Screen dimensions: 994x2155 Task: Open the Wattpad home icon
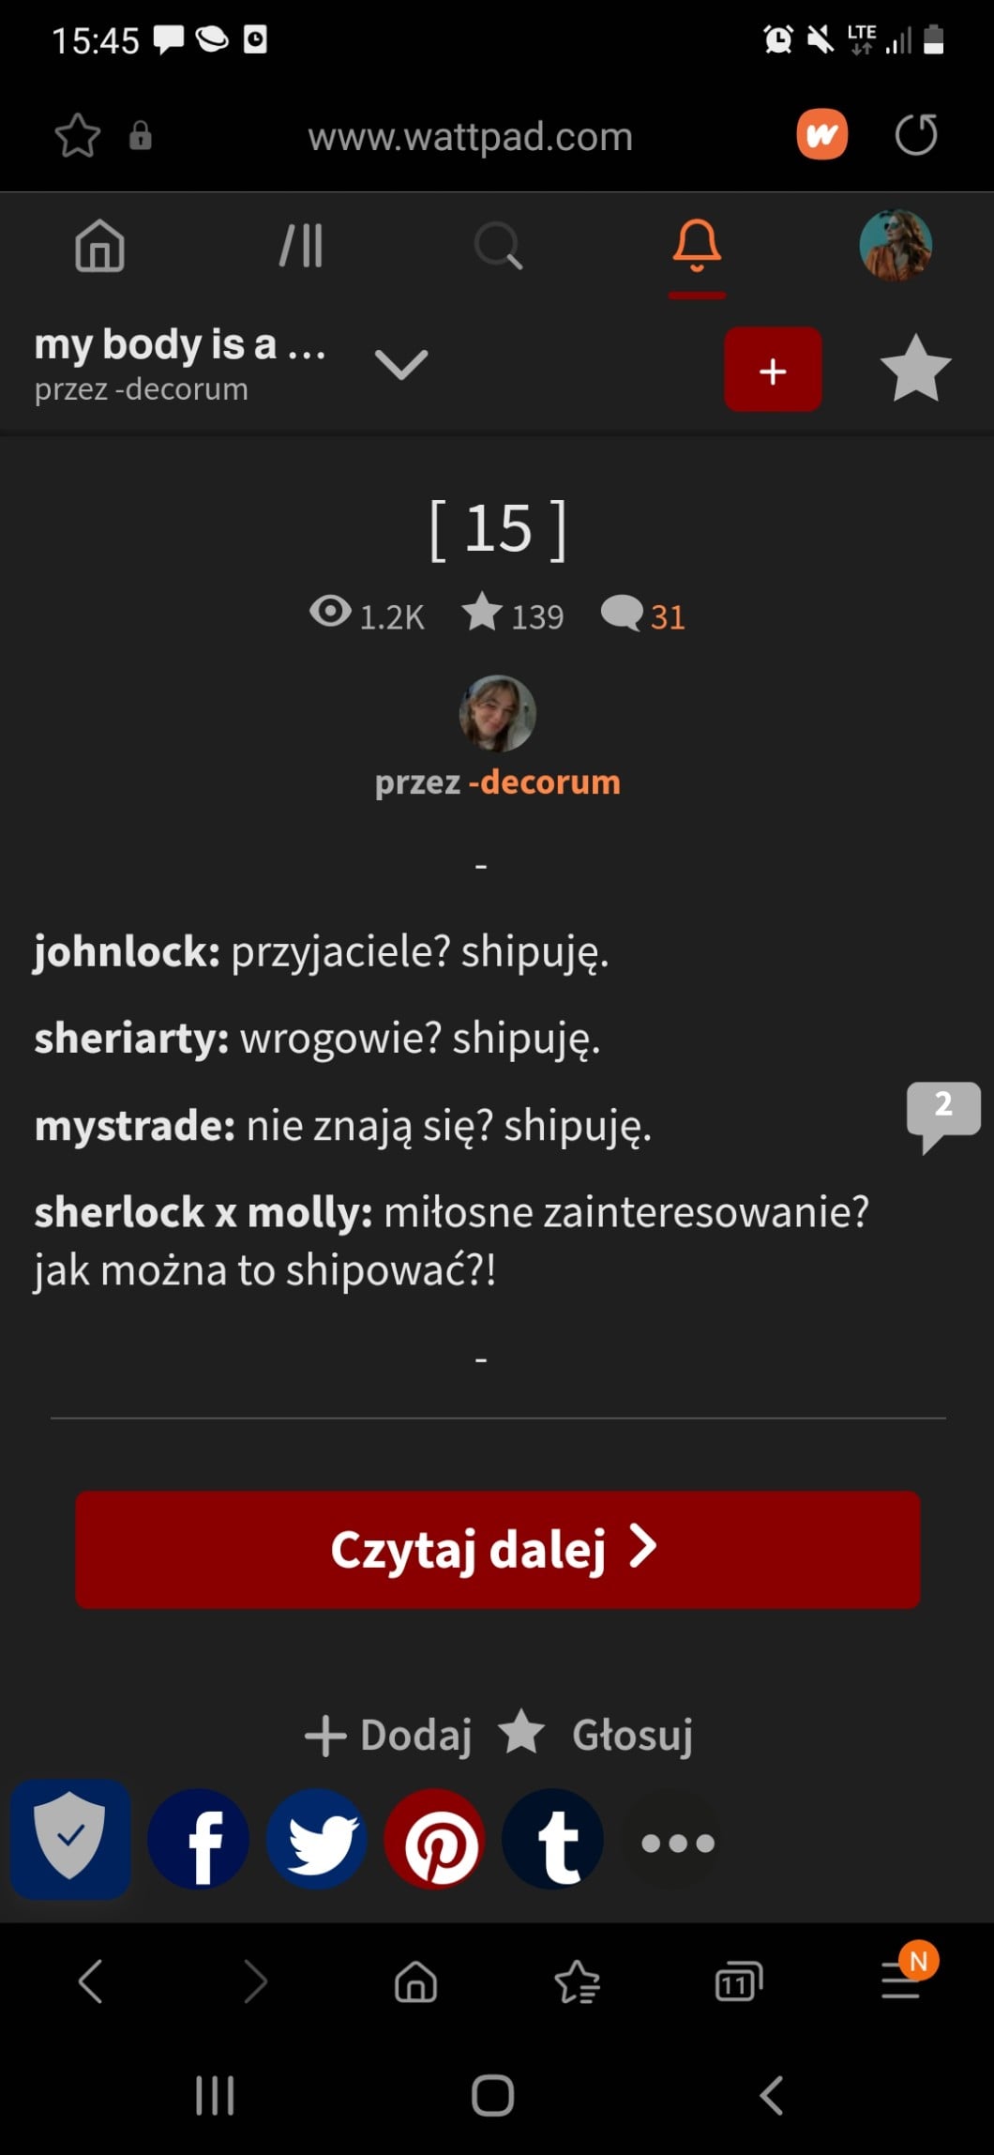coord(99,246)
